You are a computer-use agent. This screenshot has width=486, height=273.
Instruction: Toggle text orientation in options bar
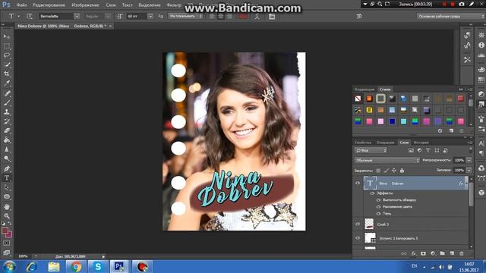point(30,16)
